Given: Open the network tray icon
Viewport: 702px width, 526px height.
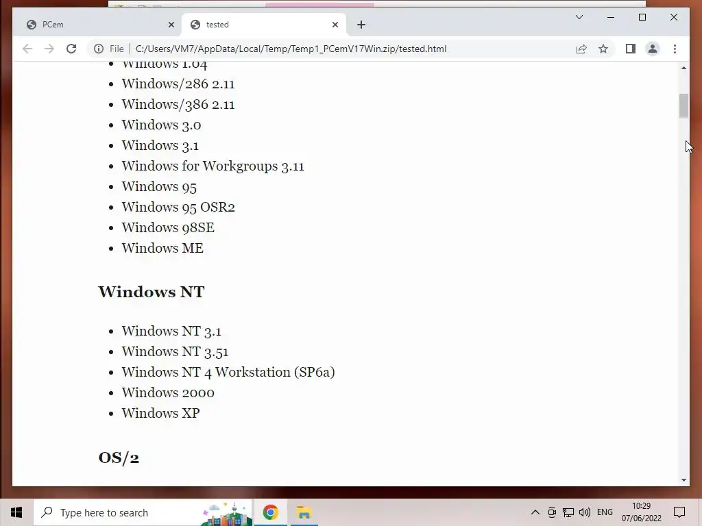Looking at the screenshot, I should click(568, 512).
